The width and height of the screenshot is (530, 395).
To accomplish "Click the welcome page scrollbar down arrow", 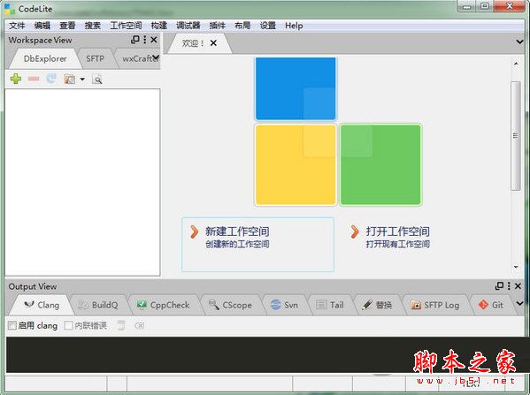I will [x=516, y=267].
